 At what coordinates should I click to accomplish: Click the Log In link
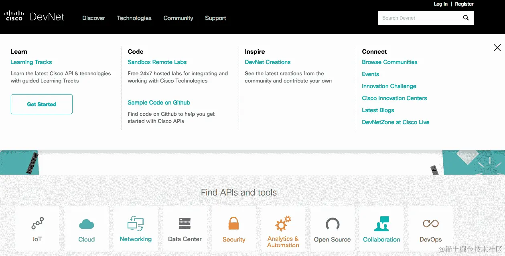[440, 4]
